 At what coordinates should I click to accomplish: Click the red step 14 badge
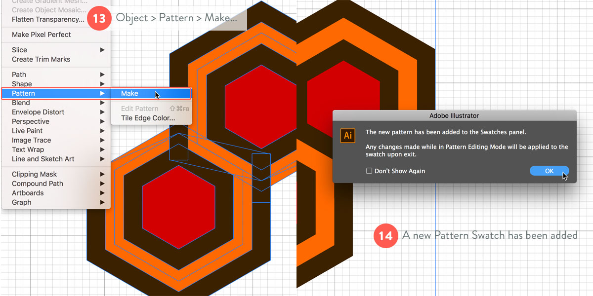pyautogui.click(x=385, y=235)
